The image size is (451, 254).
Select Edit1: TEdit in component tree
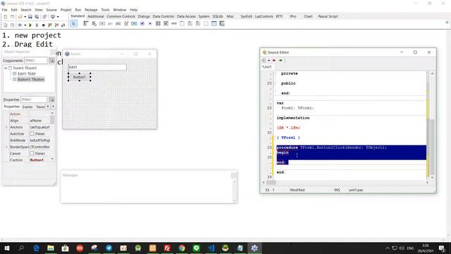27,73
